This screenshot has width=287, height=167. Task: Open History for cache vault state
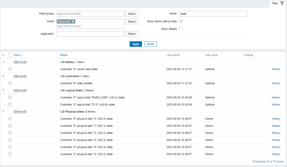coord(276,69)
